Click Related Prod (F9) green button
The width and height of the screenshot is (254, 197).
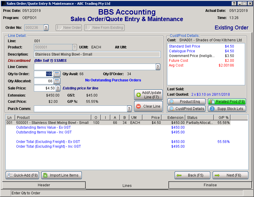click(227, 102)
